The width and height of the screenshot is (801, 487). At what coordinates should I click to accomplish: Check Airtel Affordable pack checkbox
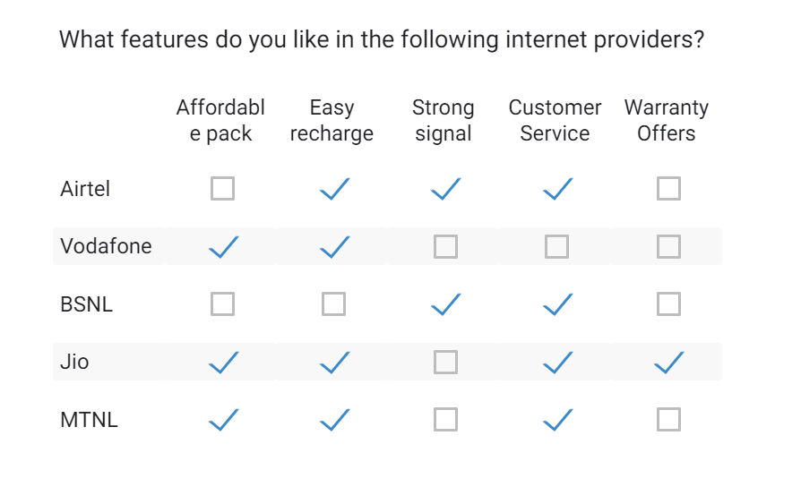coord(222,189)
